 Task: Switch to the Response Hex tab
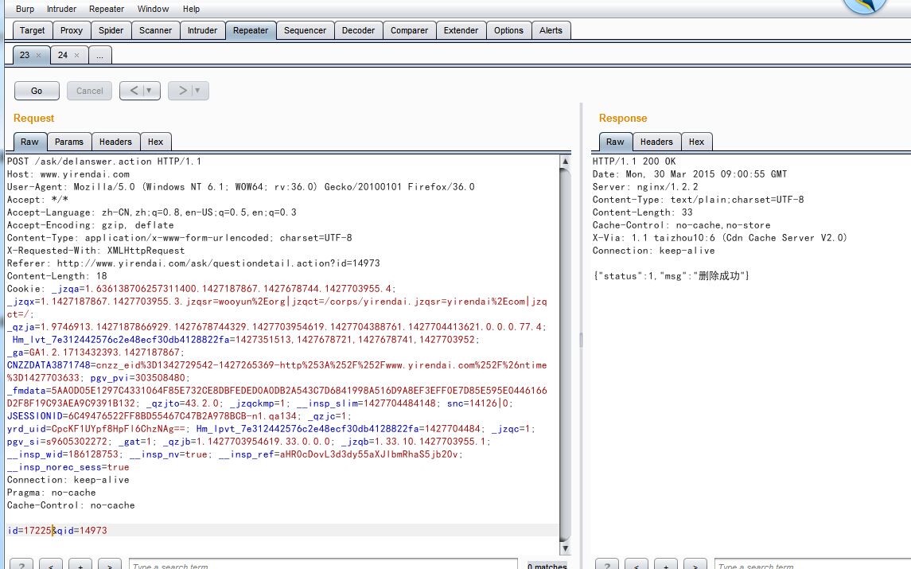(x=697, y=142)
